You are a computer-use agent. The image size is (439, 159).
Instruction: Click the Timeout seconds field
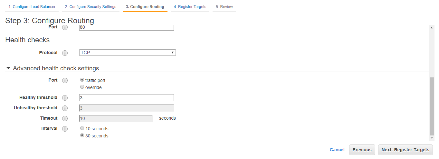116,118
